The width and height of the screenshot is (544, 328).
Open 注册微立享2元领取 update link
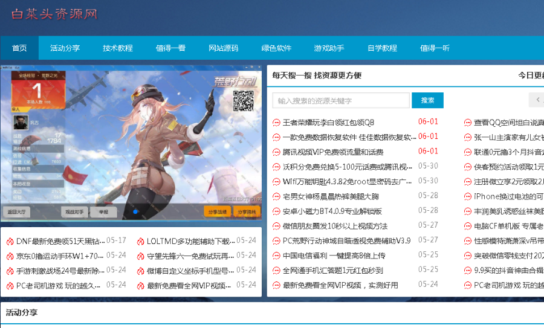509,182
